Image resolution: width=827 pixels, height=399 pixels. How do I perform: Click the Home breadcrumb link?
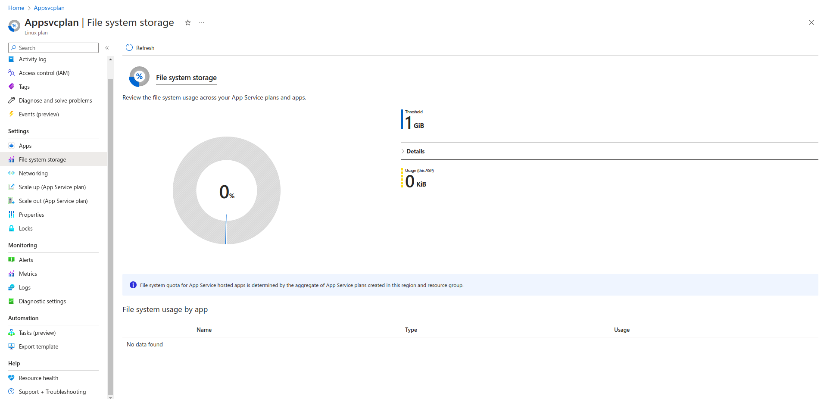[16, 8]
